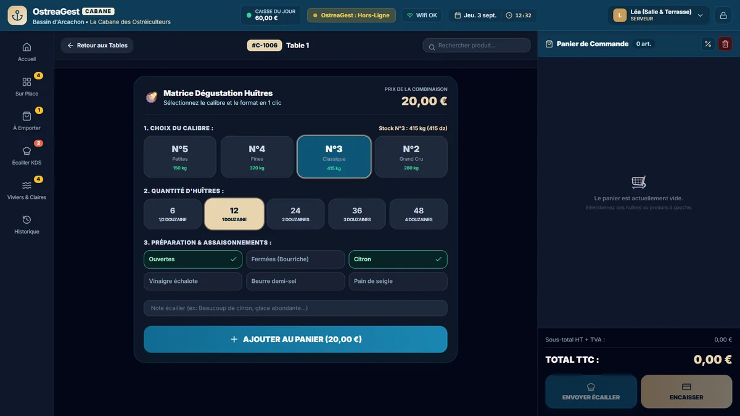Enable Vinaigre échalote seasoning
This screenshot has width=740, height=416.
pos(193,281)
